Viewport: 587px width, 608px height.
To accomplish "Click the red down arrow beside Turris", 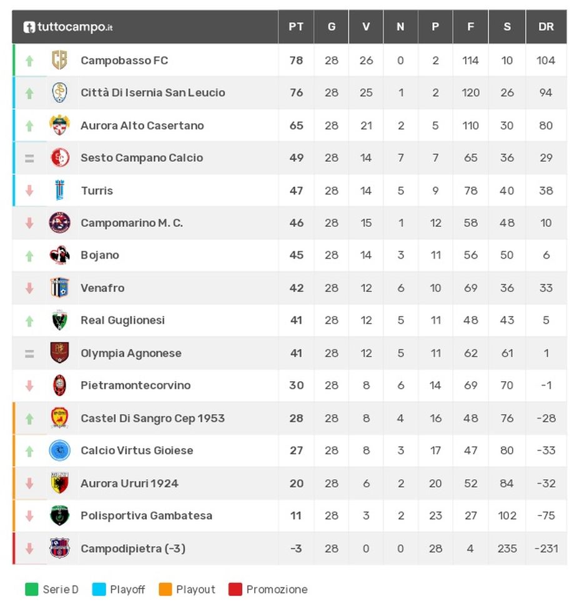I will click(29, 190).
